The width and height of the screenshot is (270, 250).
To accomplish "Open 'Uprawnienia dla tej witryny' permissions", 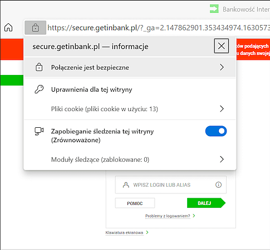I will tap(91, 89).
